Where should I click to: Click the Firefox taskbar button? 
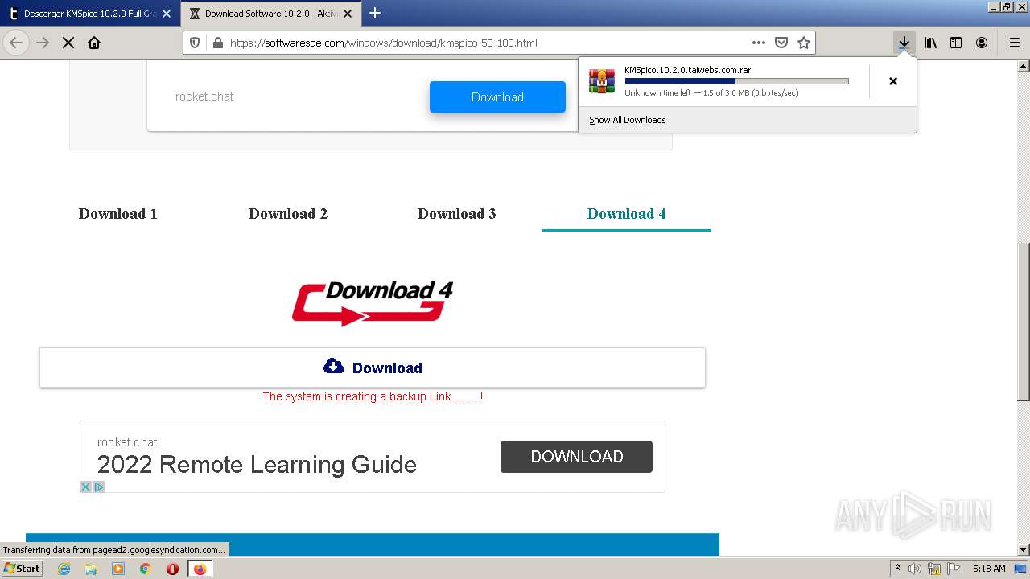click(200, 569)
